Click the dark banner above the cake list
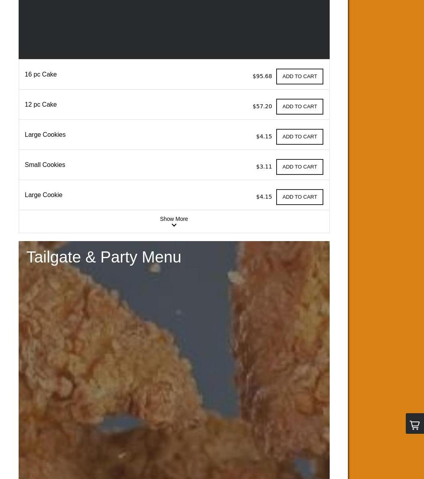The height and width of the screenshot is (479, 424). pyautogui.click(x=174, y=29)
